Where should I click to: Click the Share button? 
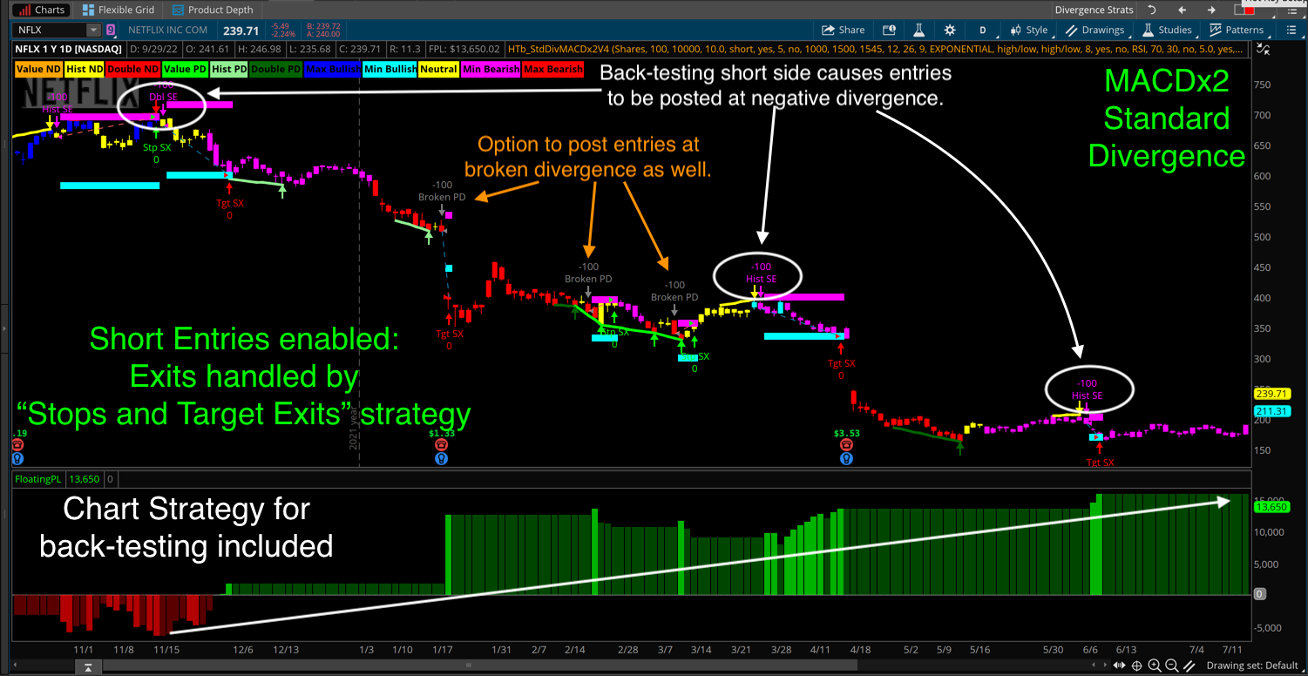click(x=844, y=30)
